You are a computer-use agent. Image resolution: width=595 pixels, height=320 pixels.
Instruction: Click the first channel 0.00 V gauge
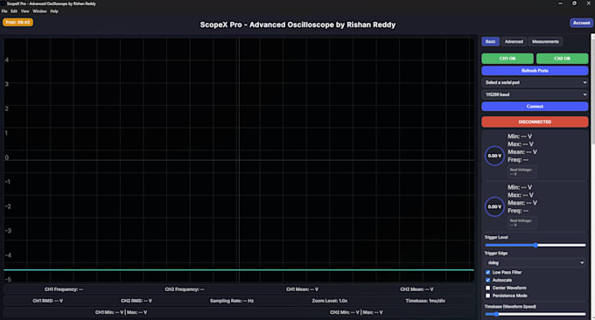tap(494, 156)
